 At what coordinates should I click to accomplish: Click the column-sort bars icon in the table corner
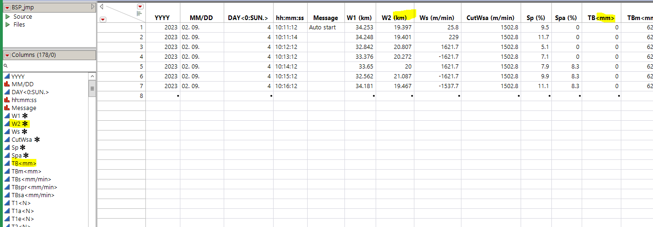click(139, 14)
